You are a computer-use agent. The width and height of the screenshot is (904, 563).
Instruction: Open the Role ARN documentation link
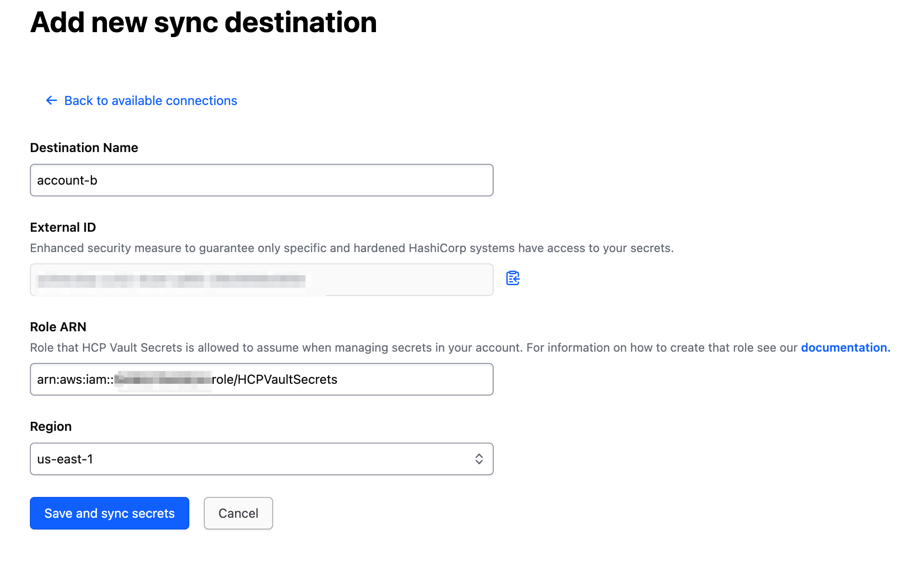pyautogui.click(x=845, y=348)
